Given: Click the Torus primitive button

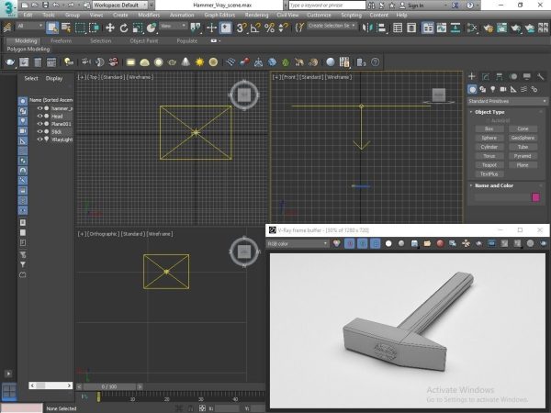Looking at the screenshot, I should (489, 156).
